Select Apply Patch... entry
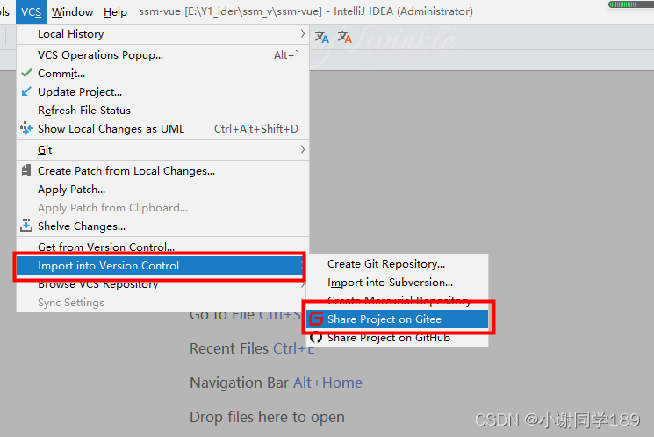Screen dimensions: 654x437 (162, 190)
